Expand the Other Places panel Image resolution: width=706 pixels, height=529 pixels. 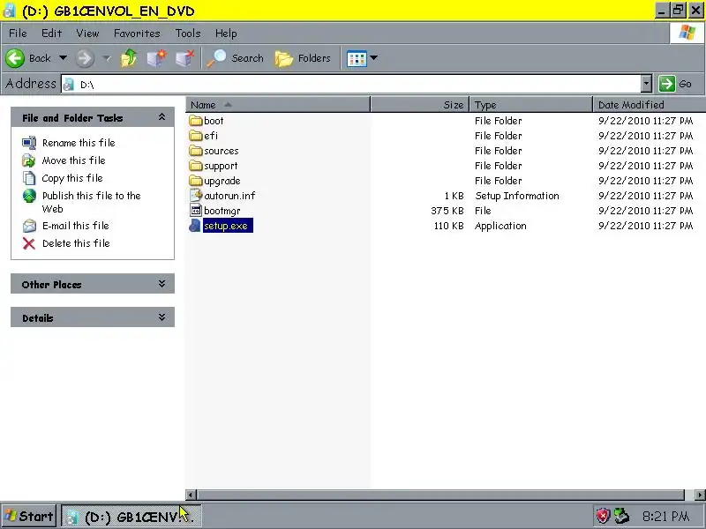[161, 284]
